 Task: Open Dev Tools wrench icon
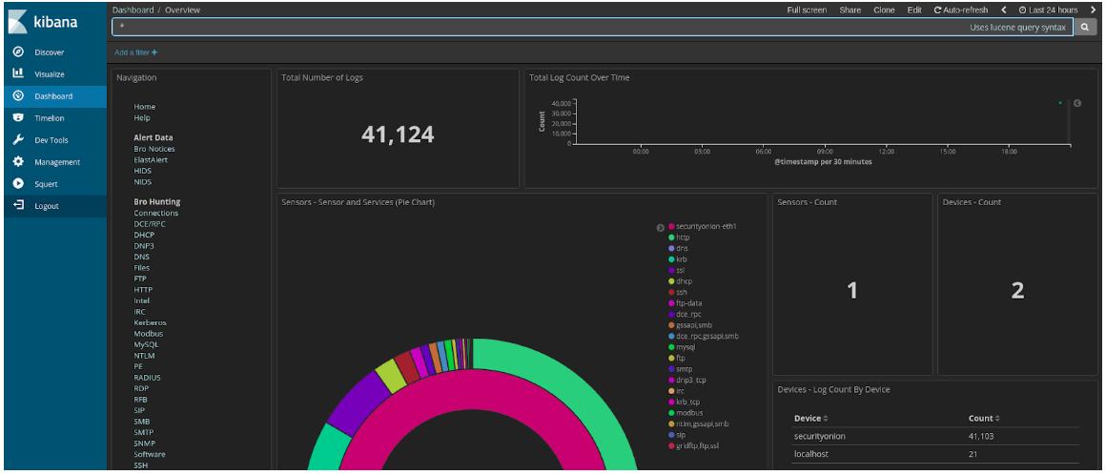[19, 140]
